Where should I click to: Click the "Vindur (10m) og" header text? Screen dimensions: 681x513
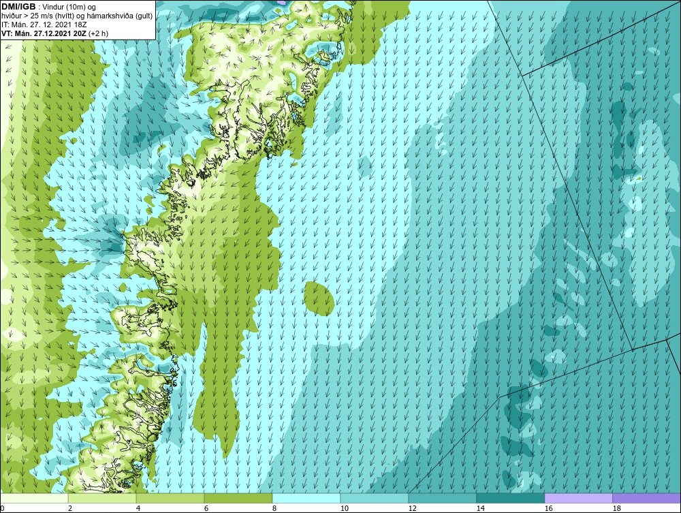coord(70,7)
